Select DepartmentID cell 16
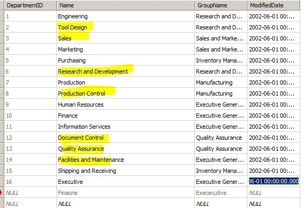307x208 pixels. [30, 182]
